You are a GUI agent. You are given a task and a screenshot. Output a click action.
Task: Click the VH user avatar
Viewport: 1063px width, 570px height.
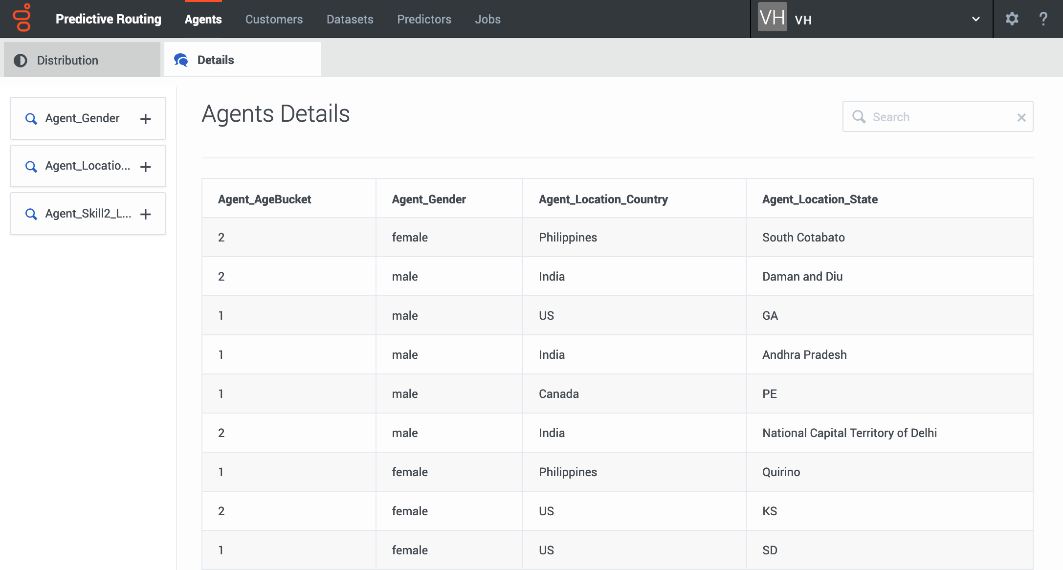click(772, 17)
